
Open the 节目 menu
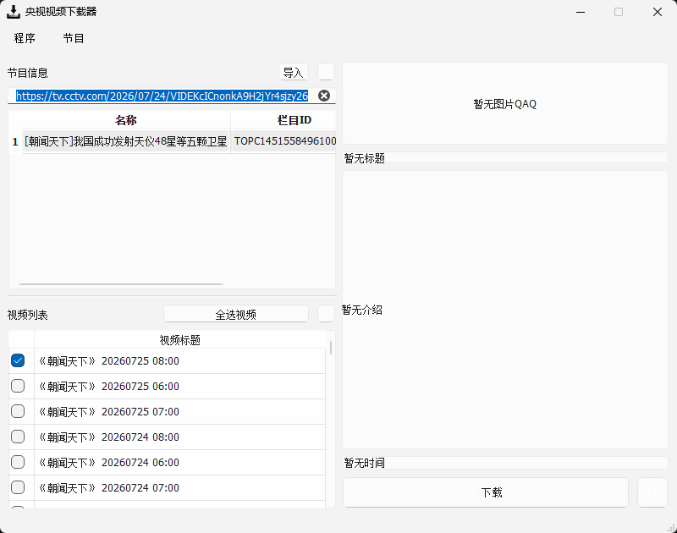click(73, 38)
